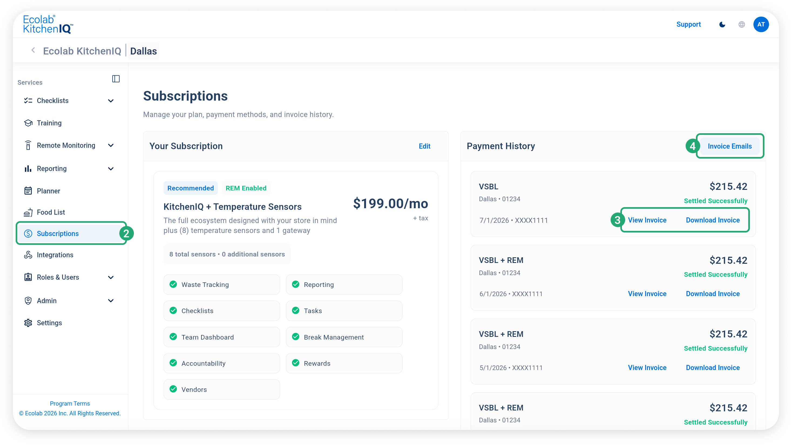Open the Program Terms link
The image size is (792, 445).
coord(70,403)
